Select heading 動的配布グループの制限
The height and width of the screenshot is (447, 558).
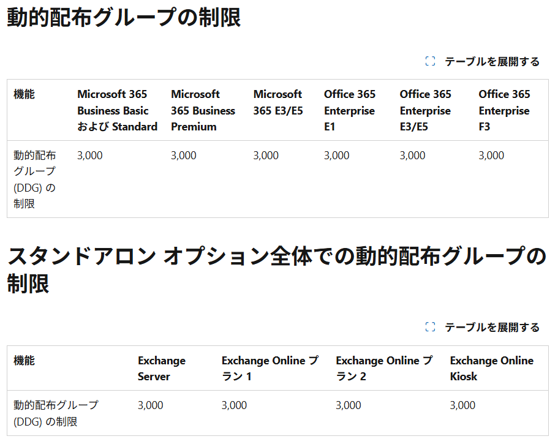124,17
